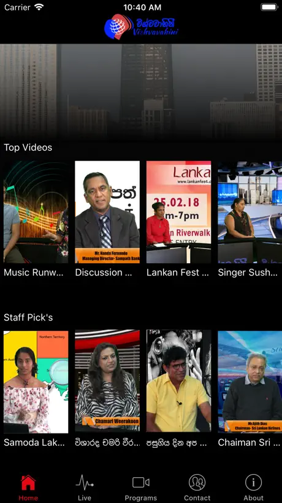This screenshot has width=282, height=503.
Task: Open Programs video camera icon
Action: point(140,483)
